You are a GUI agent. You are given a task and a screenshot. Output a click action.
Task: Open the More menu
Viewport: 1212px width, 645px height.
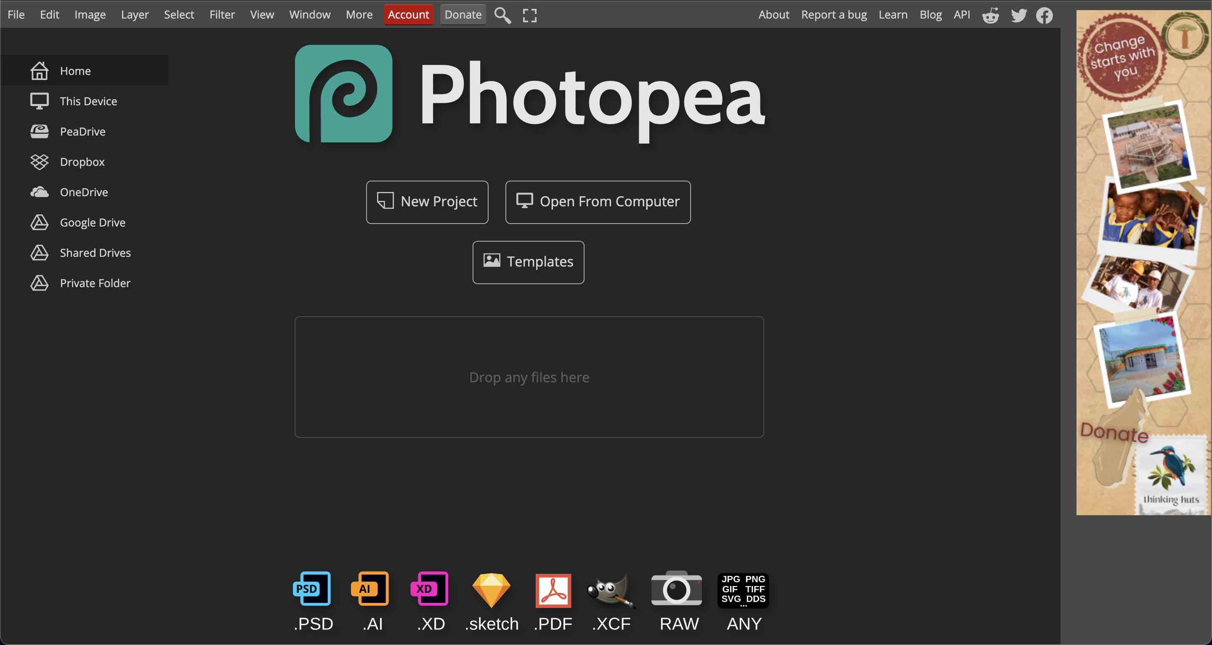click(359, 15)
